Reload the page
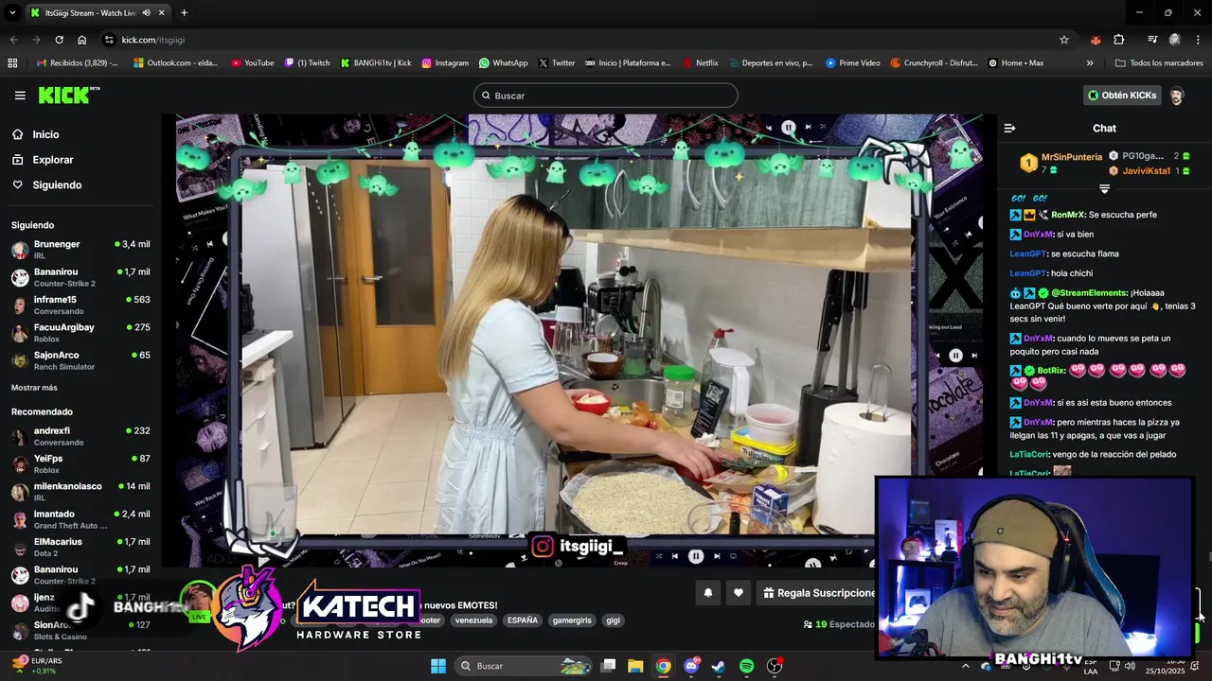This screenshot has height=681, width=1212. click(x=59, y=40)
